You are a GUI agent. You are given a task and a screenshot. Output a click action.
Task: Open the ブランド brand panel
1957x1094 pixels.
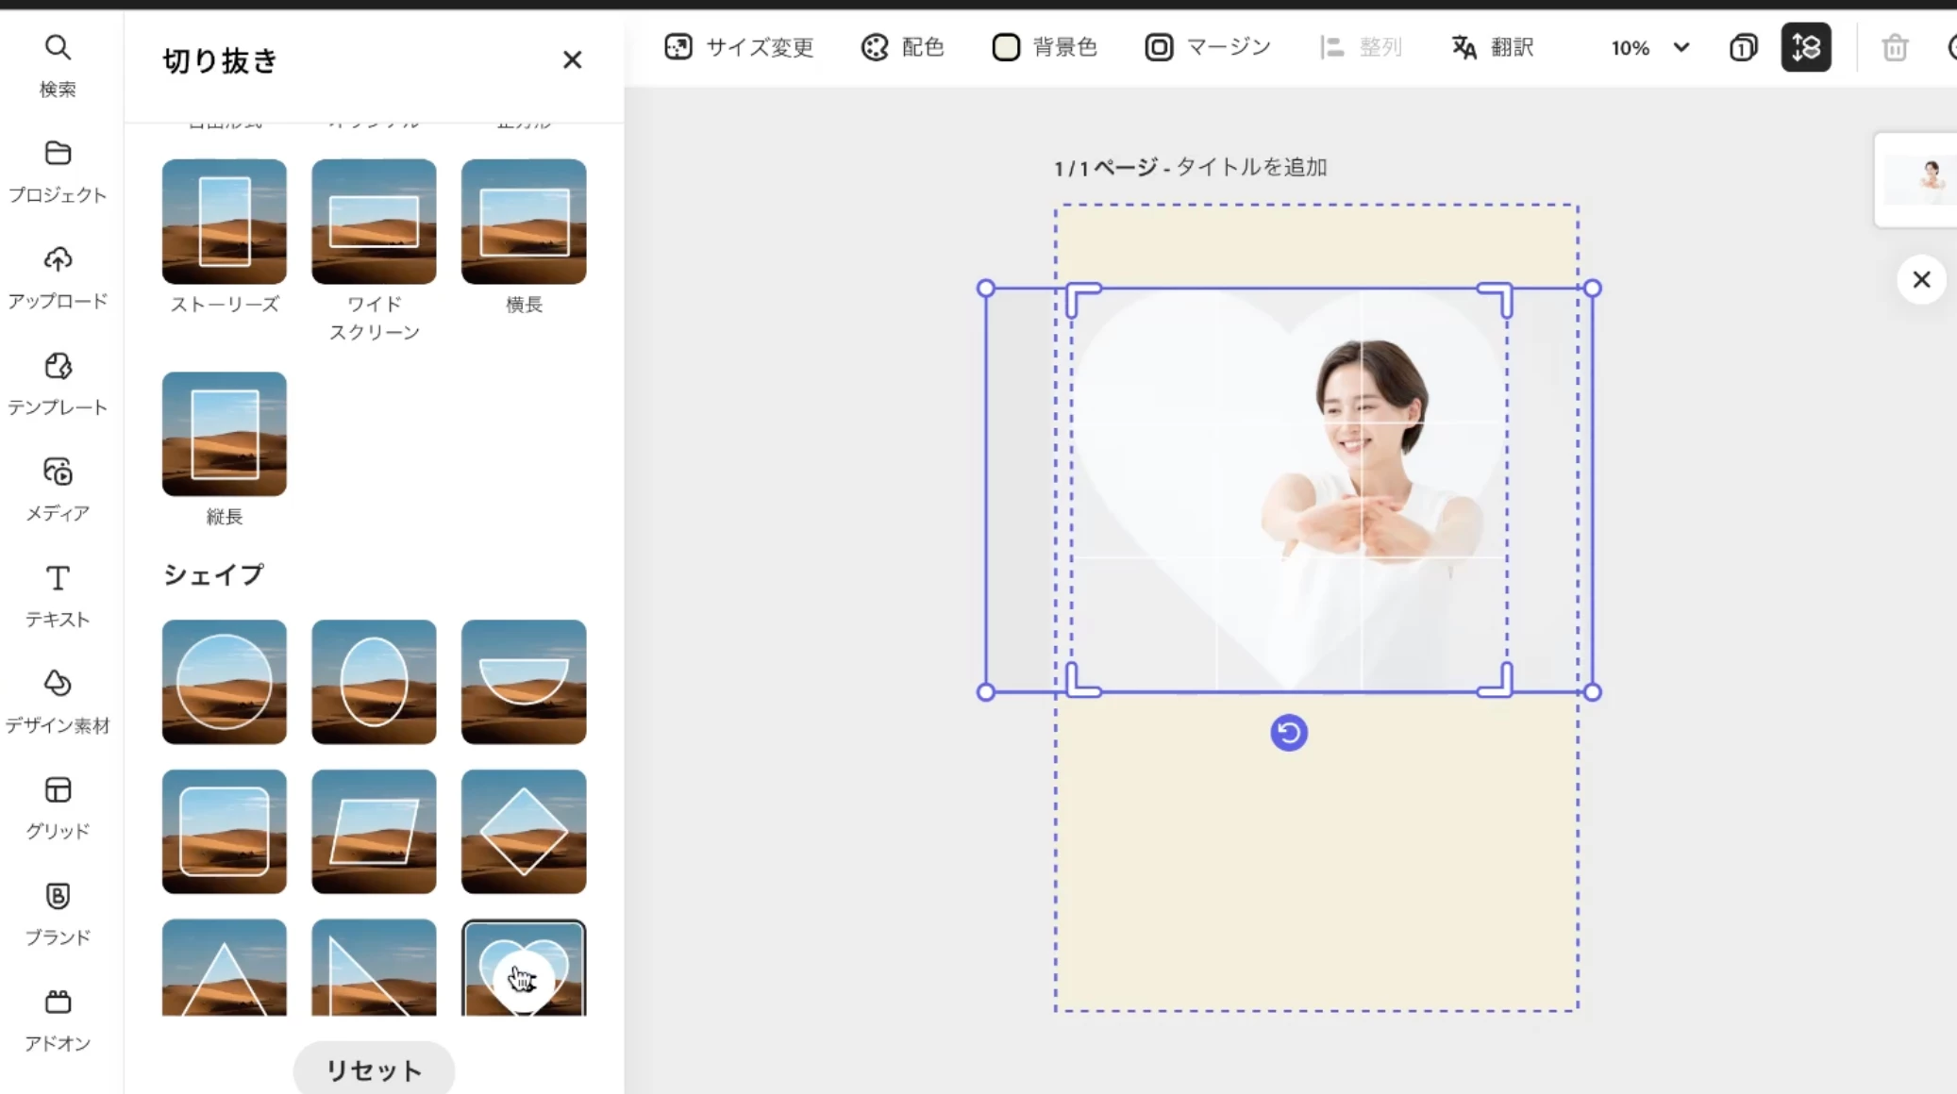point(58,913)
